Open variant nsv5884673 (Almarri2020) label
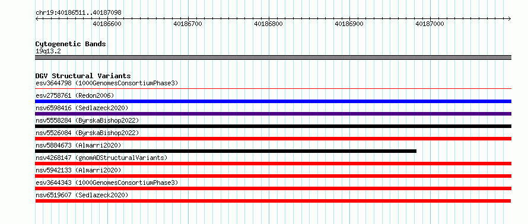528x224 pixels. (78, 145)
